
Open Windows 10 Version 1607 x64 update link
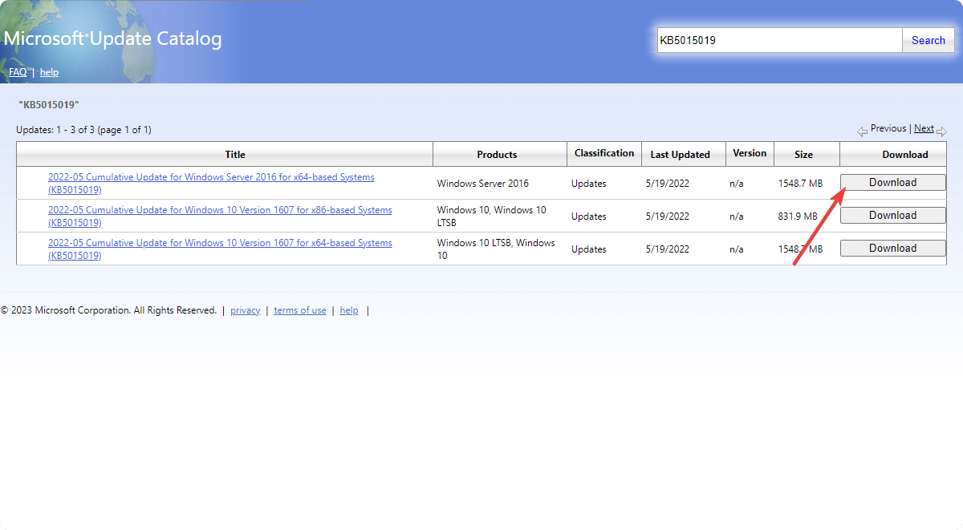tap(220, 249)
